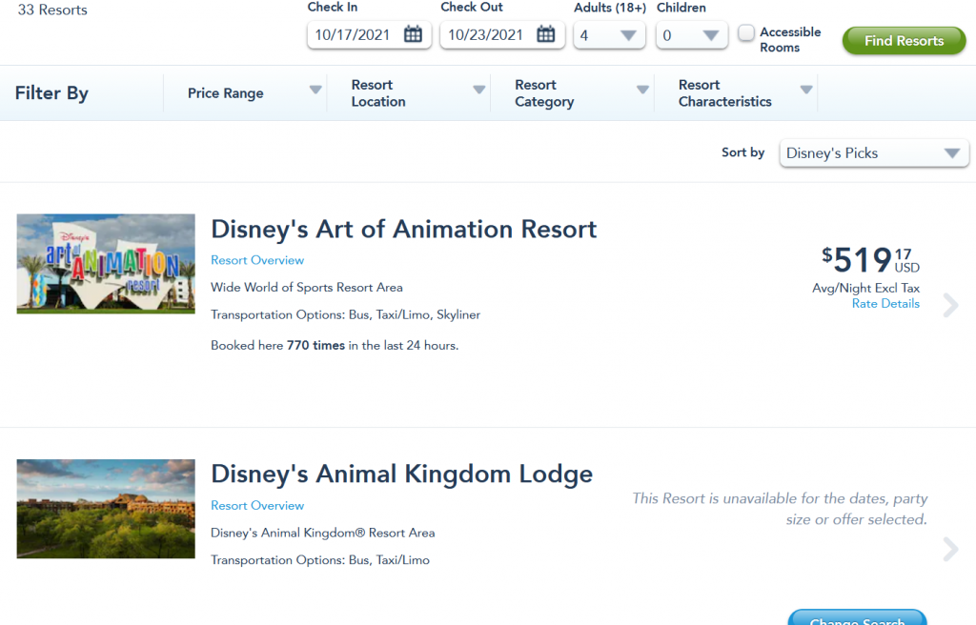Screen dimensions: 976x625
Task: Expand the Resort Characteristics filter
Action: (x=736, y=92)
